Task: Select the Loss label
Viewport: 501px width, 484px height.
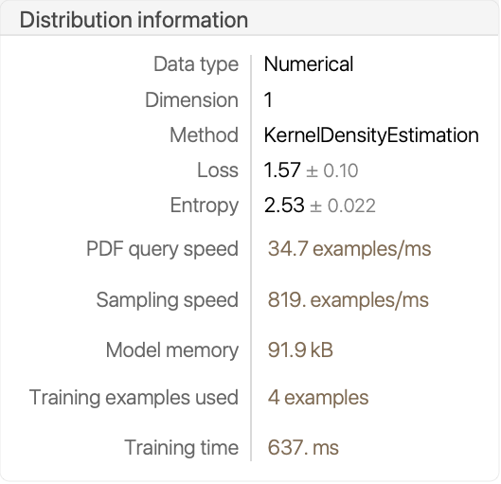Action: tap(218, 170)
